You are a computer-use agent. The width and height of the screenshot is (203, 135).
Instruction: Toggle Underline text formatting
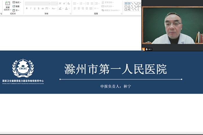[x=35, y=8]
